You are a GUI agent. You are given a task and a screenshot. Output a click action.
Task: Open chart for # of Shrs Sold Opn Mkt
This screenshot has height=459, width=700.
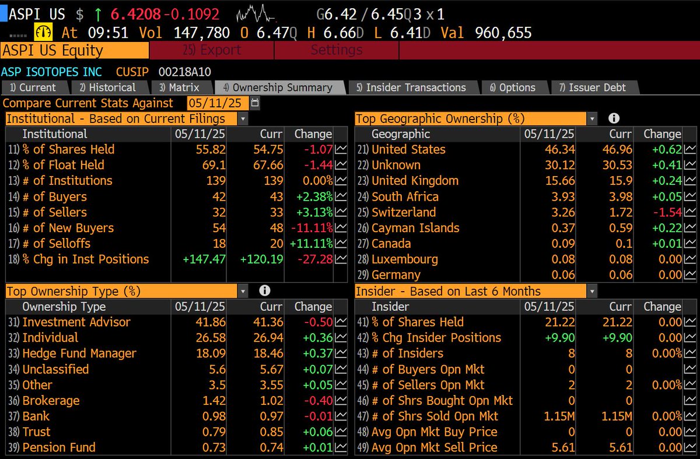click(x=690, y=416)
